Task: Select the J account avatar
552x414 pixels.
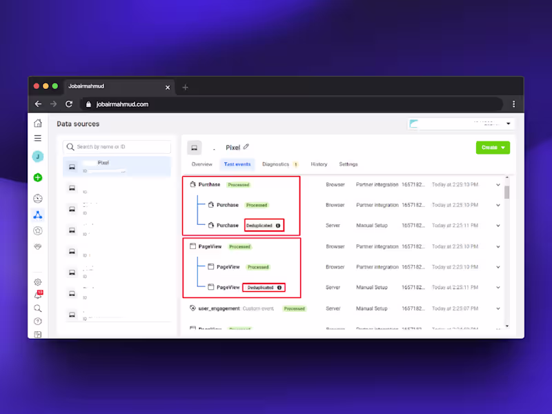Action: point(38,157)
